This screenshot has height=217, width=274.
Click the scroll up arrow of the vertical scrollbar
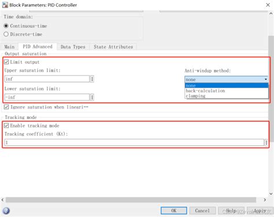coord(271,13)
